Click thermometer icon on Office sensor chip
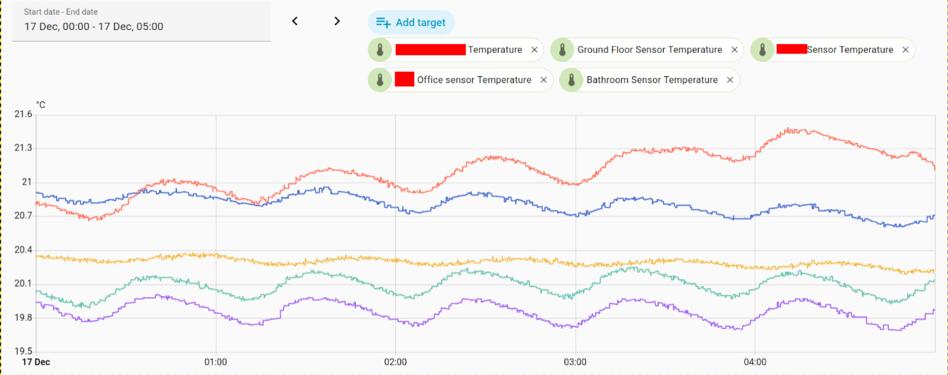 (x=380, y=80)
